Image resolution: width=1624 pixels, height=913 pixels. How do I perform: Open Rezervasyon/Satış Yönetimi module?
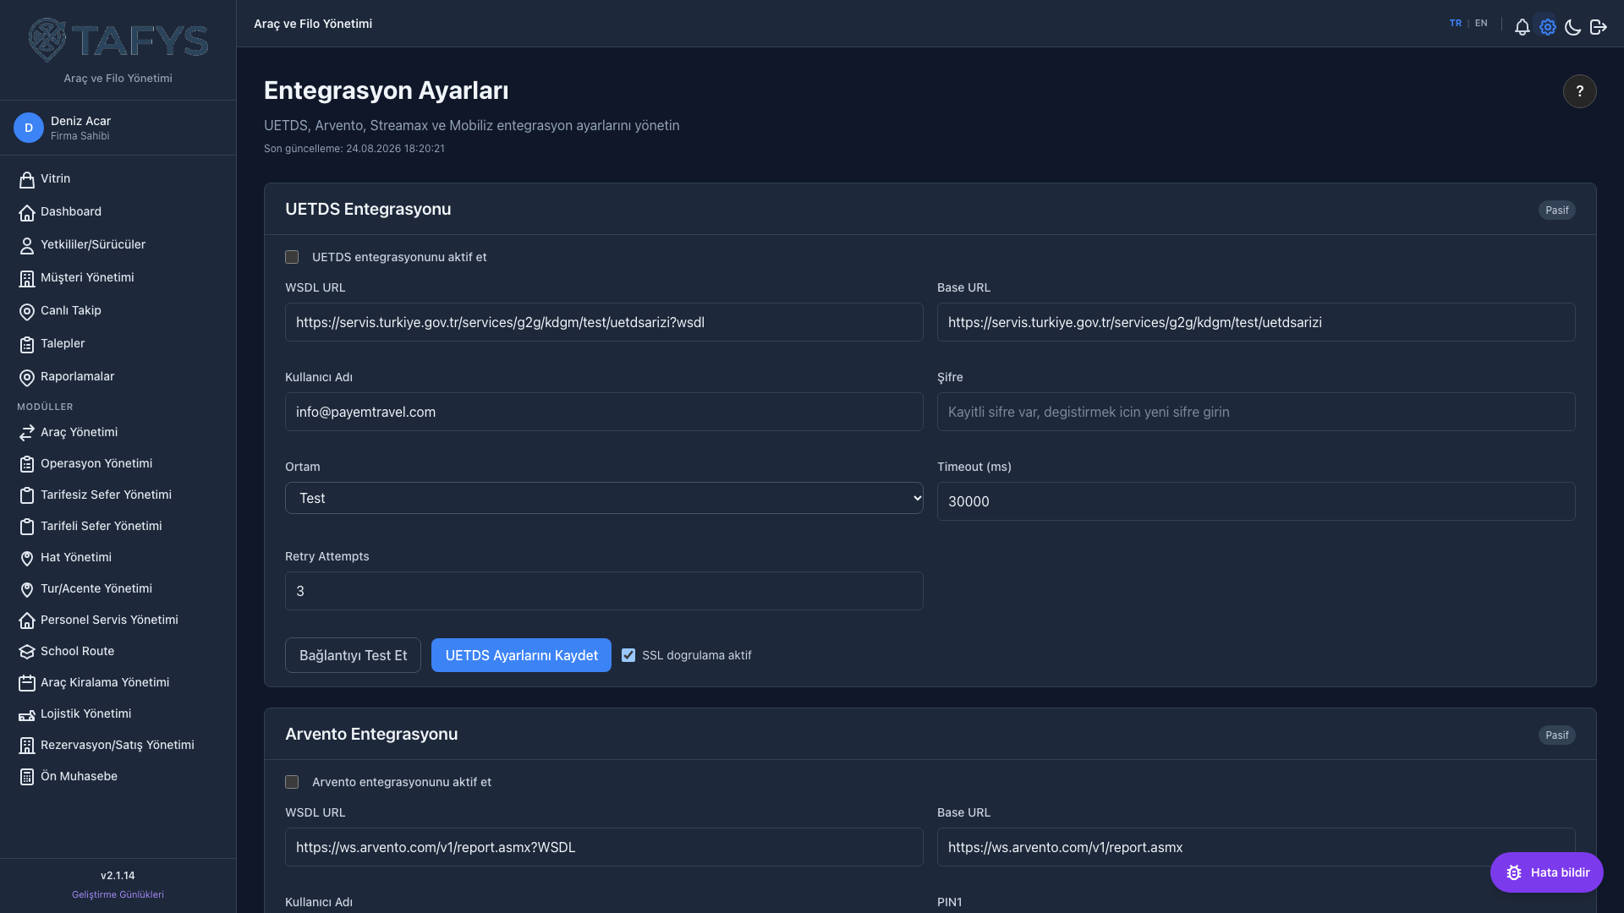pos(118,745)
